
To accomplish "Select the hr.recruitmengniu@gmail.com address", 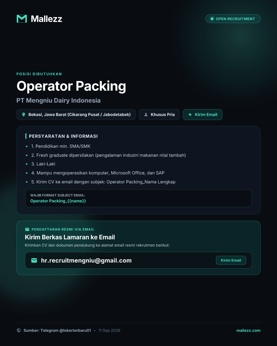I will (x=86, y=260).
